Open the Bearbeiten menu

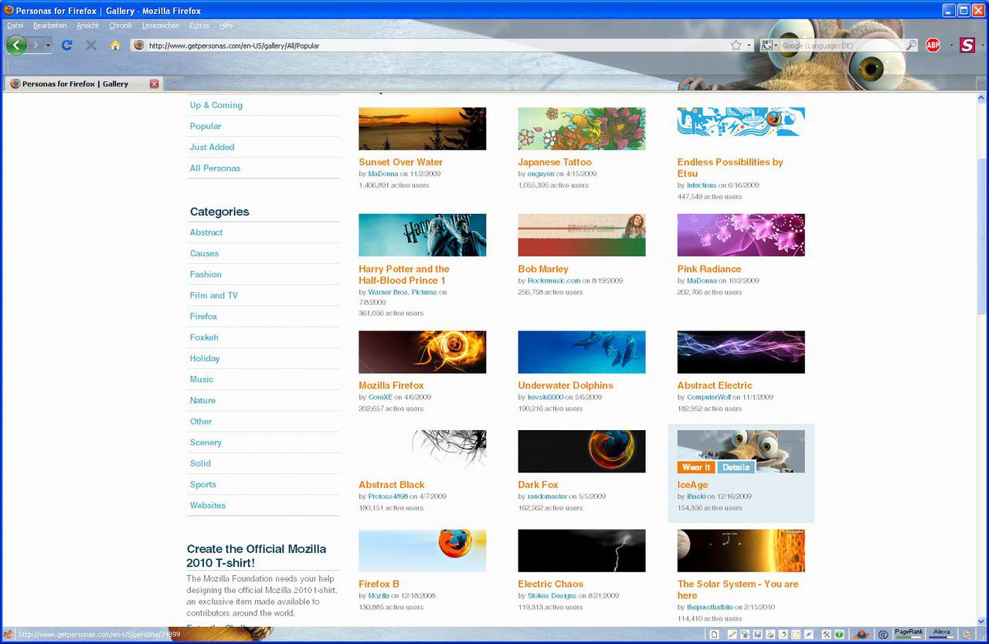[49, 25]
